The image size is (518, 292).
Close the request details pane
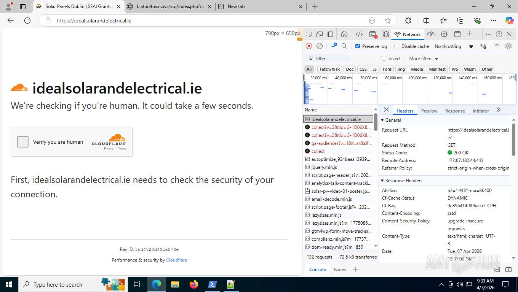point(386,109)
